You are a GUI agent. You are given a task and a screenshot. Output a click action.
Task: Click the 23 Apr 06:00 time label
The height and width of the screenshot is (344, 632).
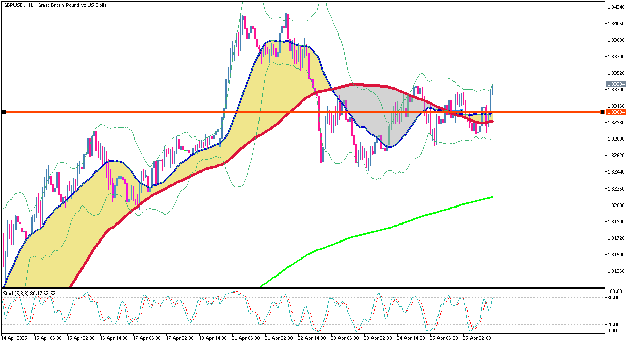pyautogui.click(x=345, y=338)
